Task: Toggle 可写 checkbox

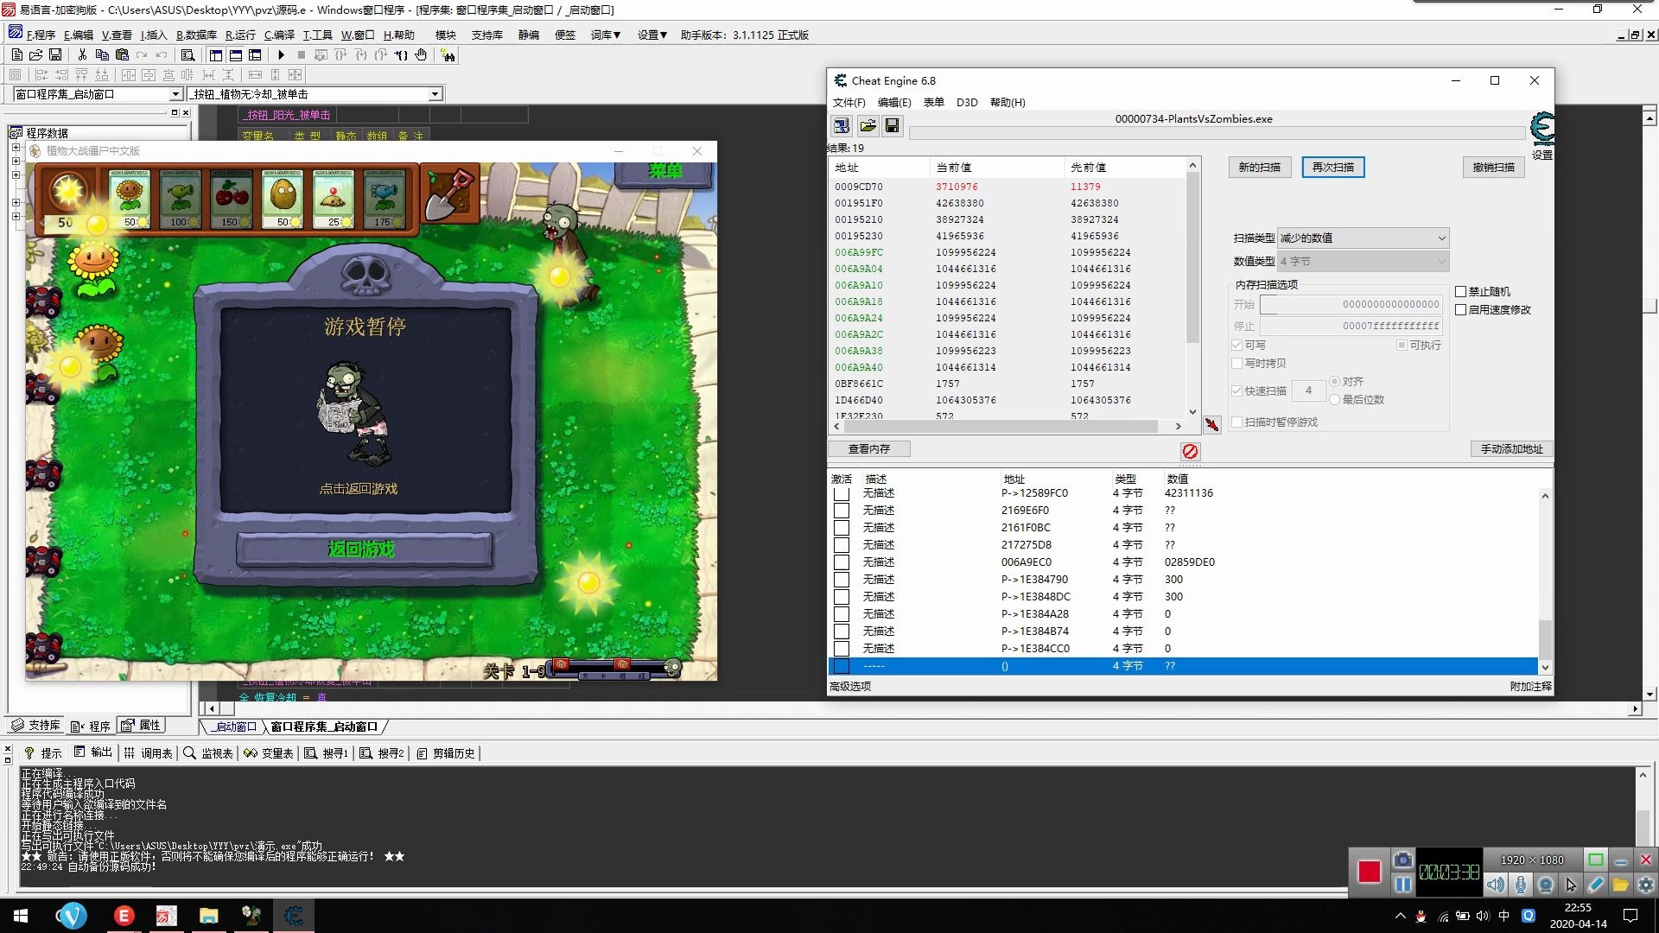Action: click(1237, 345)
